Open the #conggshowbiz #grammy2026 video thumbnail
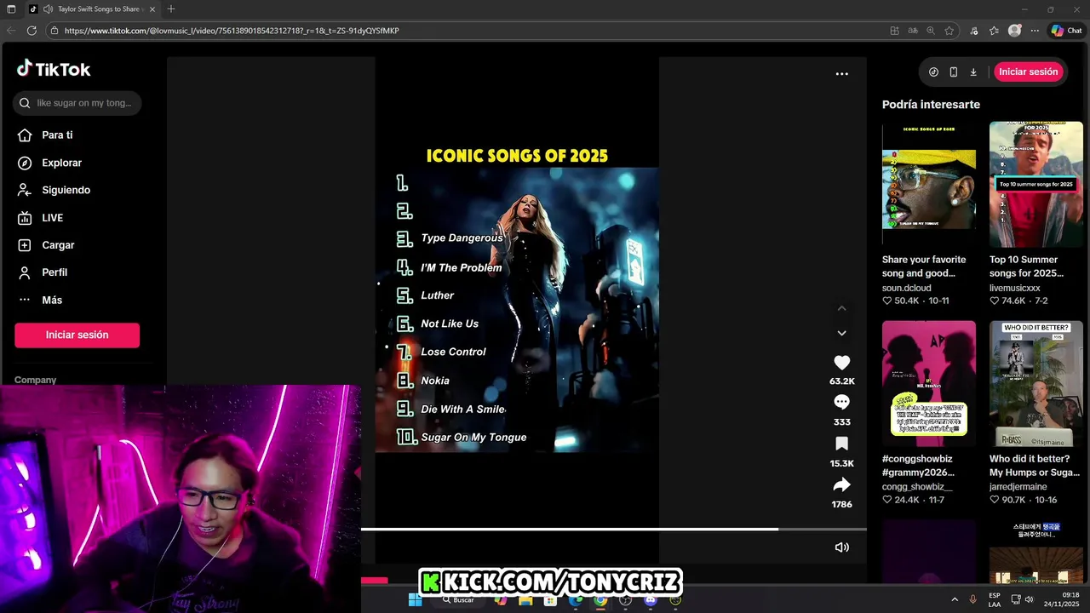 click(929, 383)
